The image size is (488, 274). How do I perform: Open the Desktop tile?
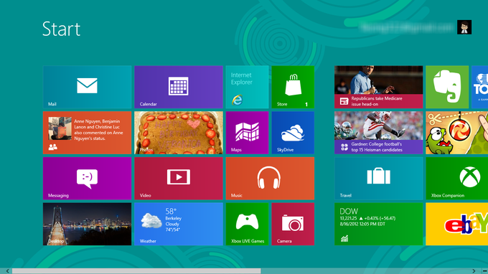point(87,224)
